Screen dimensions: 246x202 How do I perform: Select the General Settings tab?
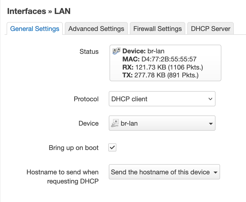tap(35, 28)
